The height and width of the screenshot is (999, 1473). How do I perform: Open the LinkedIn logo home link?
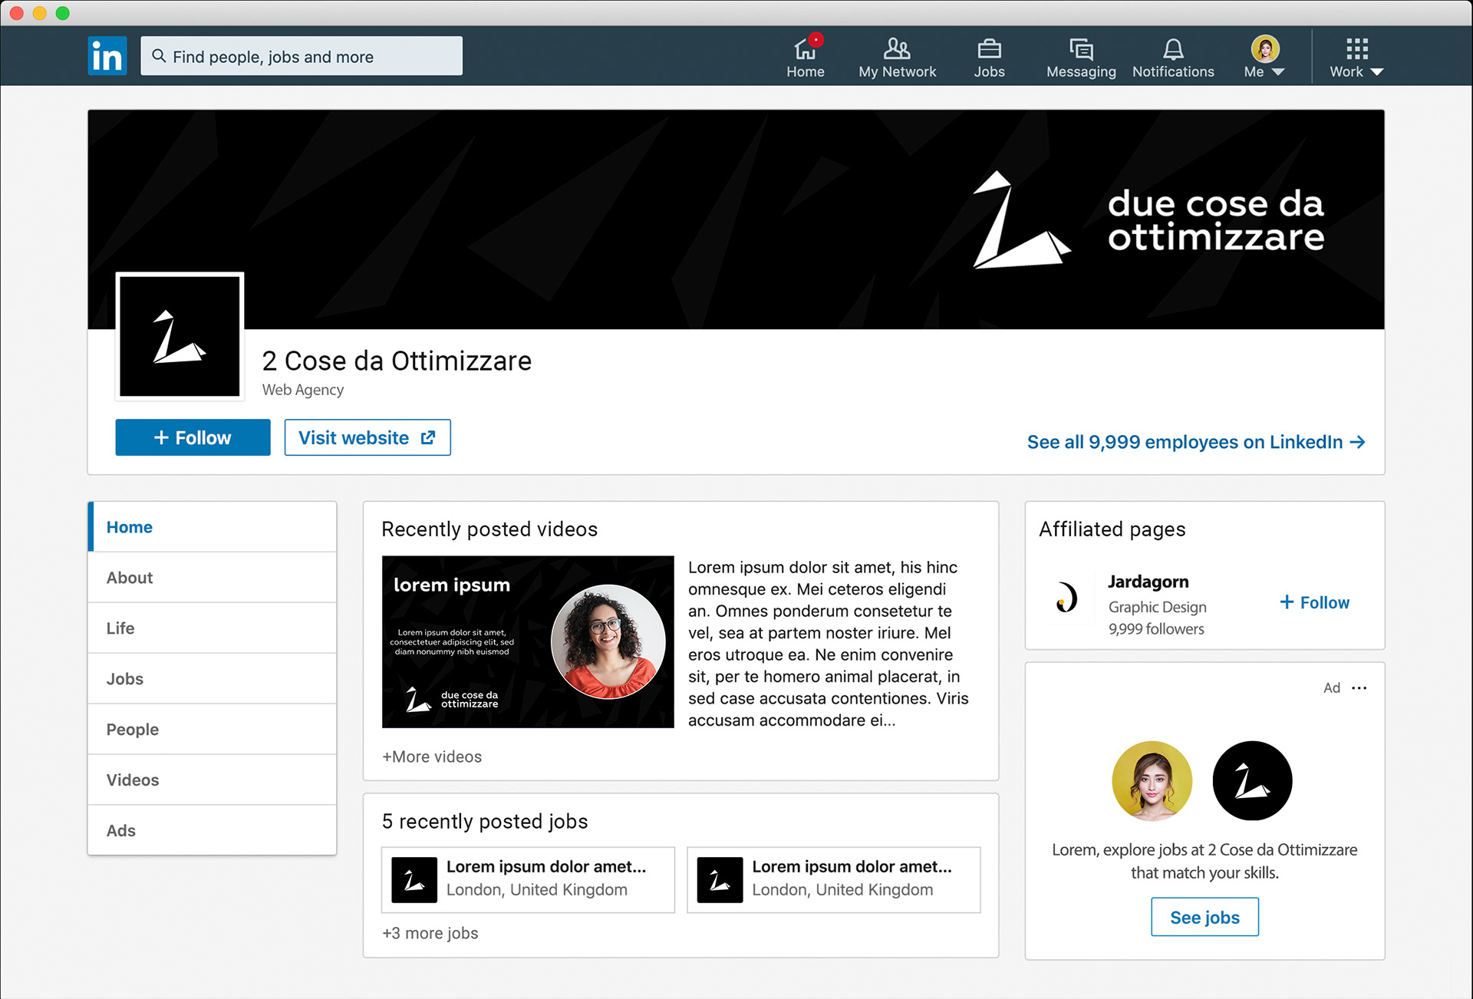(x=107, y=55)
